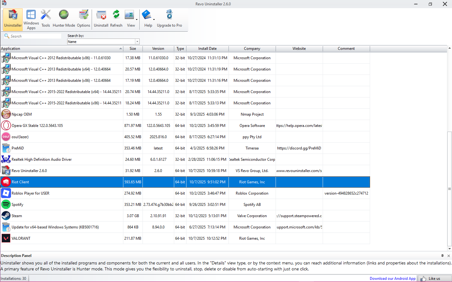The width and height of the screenshot is (452, 282).
Task: Close the Description Panel
Action: pos(449,256)
